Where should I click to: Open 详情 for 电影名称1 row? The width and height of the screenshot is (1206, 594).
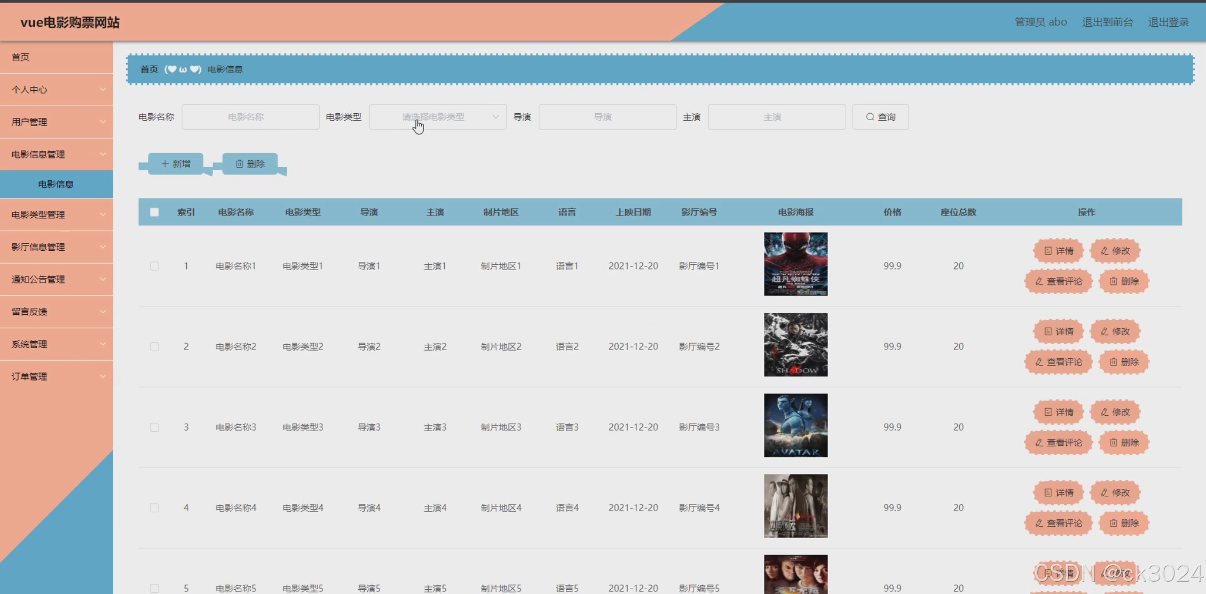pos(1058,251)
